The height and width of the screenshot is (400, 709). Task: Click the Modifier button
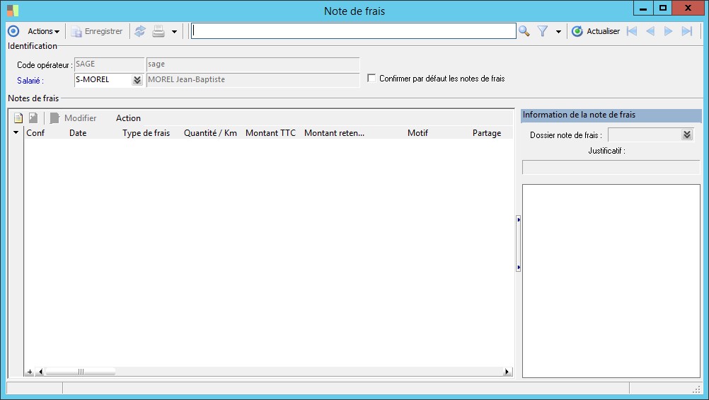tap(74, 118)
